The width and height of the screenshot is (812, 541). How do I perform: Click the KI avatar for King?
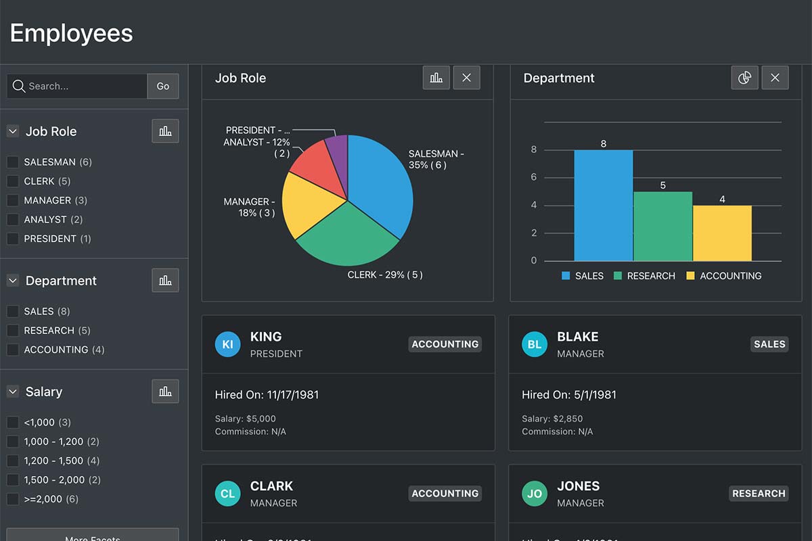coord(228,344)
